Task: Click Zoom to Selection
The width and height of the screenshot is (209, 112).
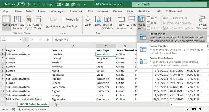Action: [108, 23]
